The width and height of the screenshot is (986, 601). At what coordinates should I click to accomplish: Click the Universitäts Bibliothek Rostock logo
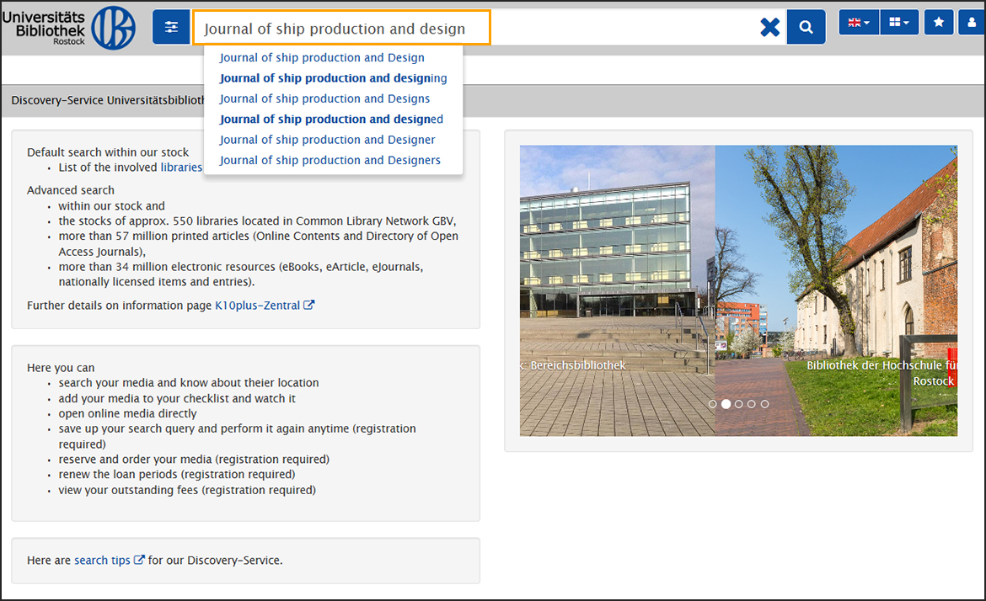coord(68,29)
